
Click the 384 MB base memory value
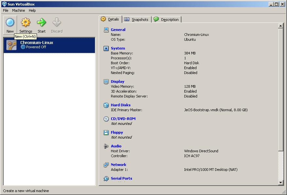tap(190, 53)
